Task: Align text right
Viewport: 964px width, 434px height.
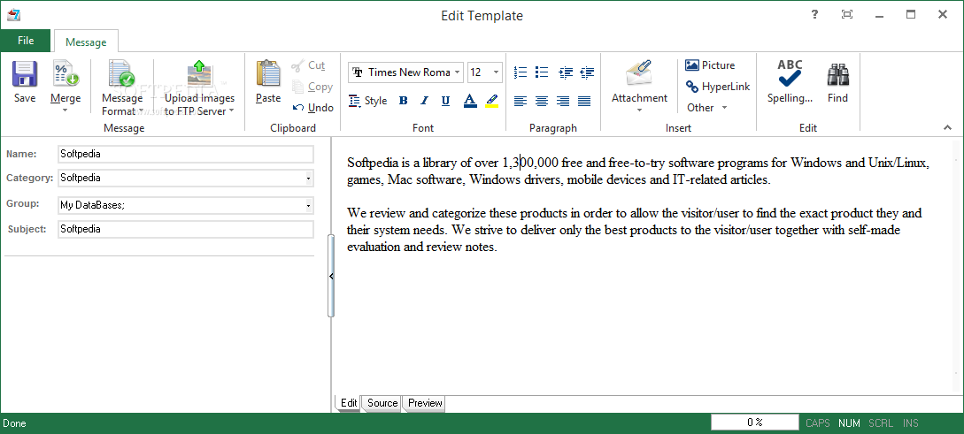Action: click(563, 102)
